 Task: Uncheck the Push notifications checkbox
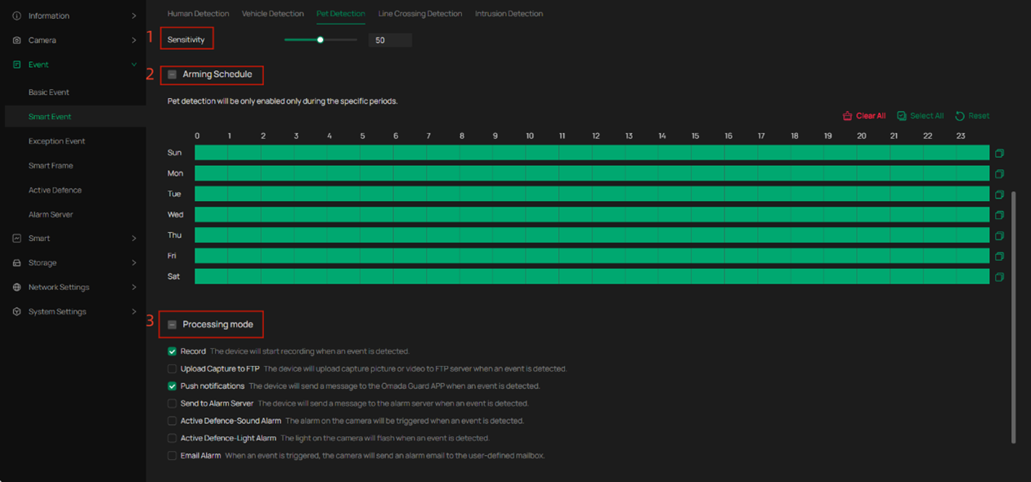172,386
